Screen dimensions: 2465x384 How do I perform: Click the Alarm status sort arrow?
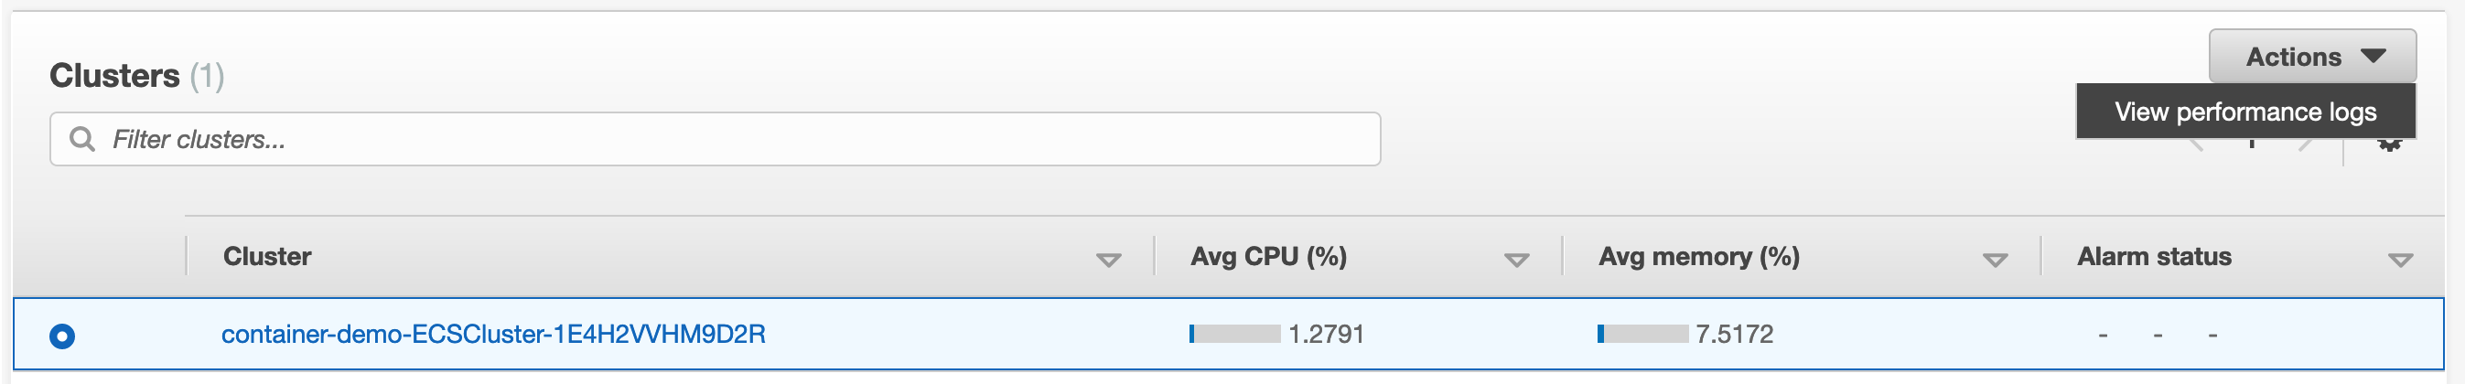click(x=2400, y=260)
